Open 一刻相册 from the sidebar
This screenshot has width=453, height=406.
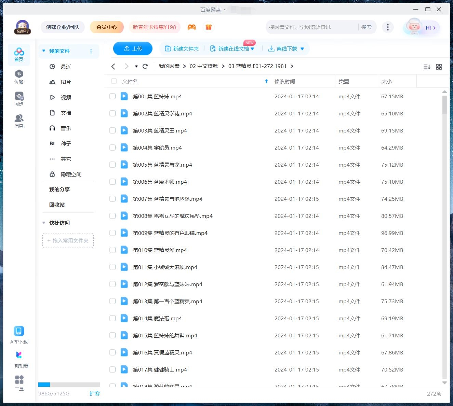pyautogui.click(x=19, y=357)
